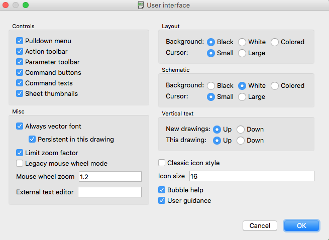Turn off Command buttons checkbox
The height and width of the screenshot is (240, 329).
(x=20, y=72)
